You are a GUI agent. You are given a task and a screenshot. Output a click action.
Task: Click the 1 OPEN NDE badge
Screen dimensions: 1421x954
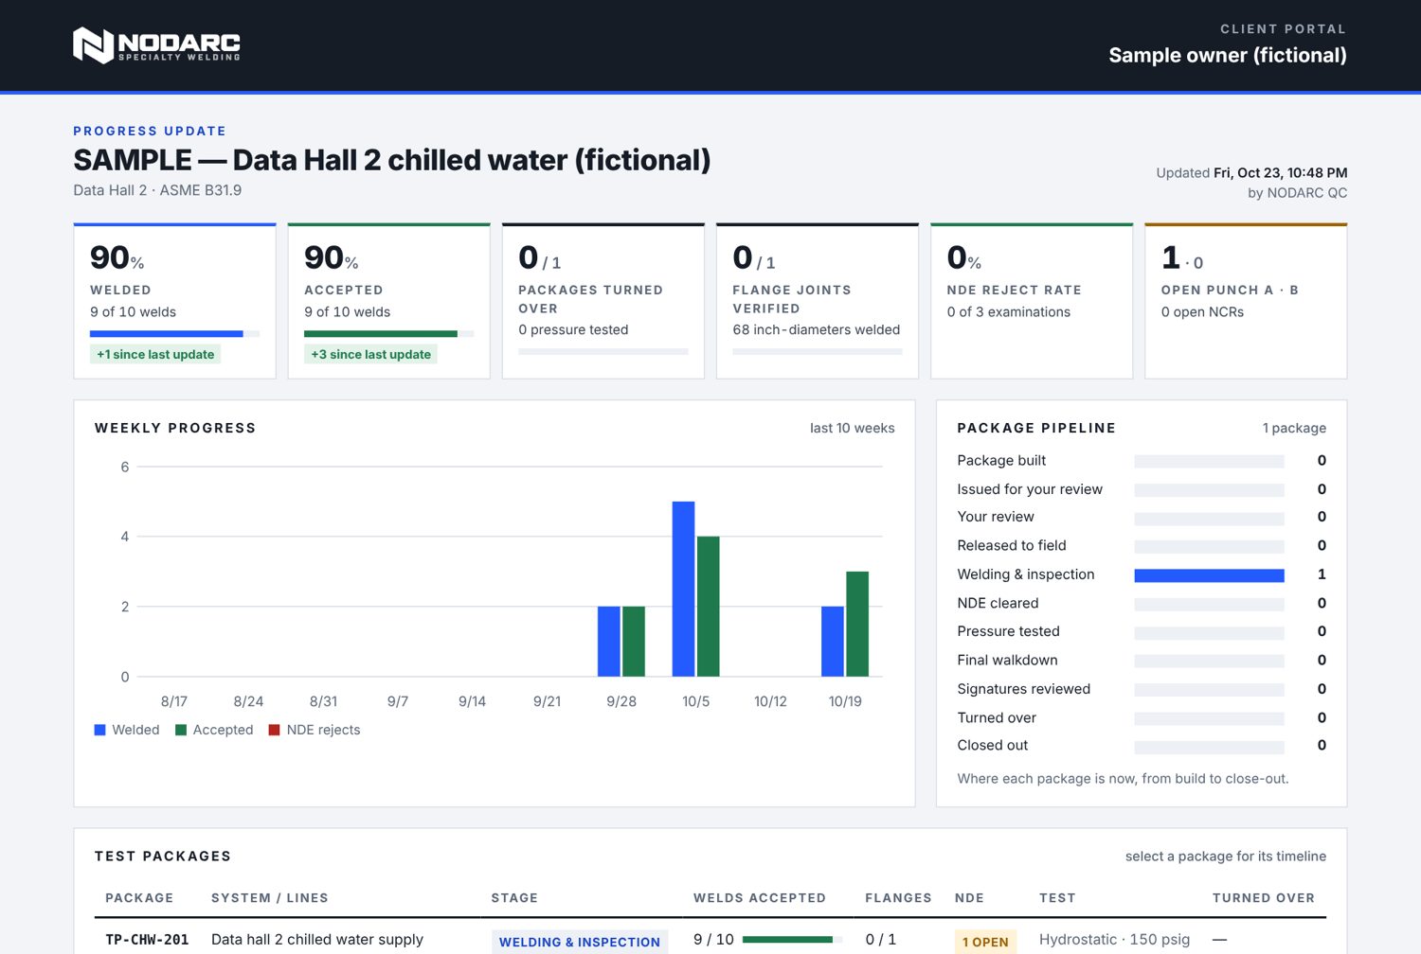[x=985, y=942]
